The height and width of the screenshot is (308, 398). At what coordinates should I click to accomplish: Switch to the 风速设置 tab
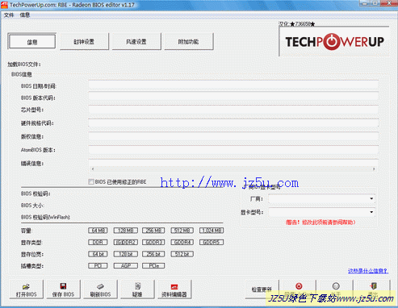(x=136, y=42)
